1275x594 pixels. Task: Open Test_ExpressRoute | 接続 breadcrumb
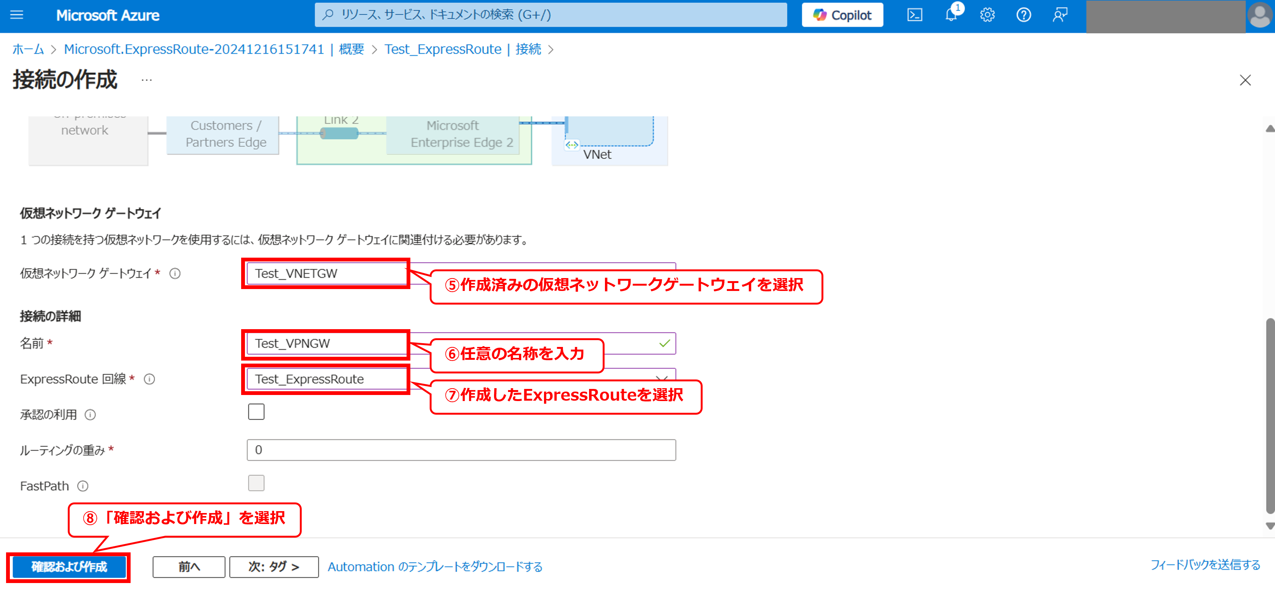point(462,50)
